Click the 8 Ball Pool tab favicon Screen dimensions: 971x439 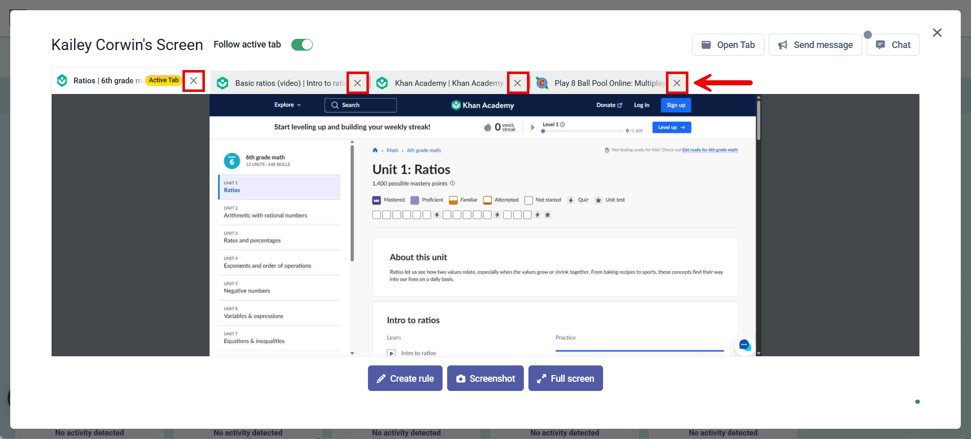tap(542, 83)
